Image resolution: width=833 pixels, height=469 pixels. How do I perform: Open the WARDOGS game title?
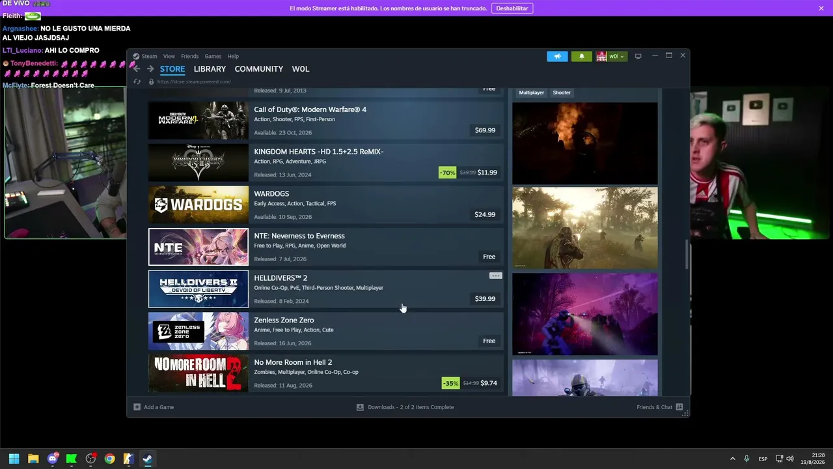pyautogui.click(x=271, y=193)
